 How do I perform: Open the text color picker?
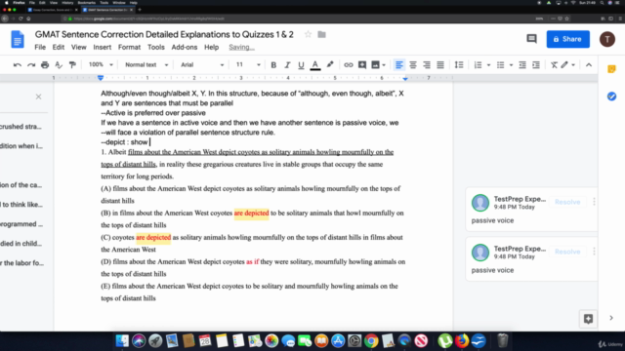[x=315, y=65]
